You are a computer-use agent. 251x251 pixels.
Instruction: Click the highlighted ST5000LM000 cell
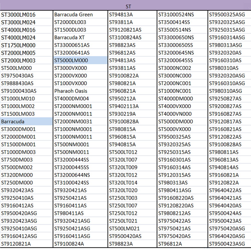point(80,60)
